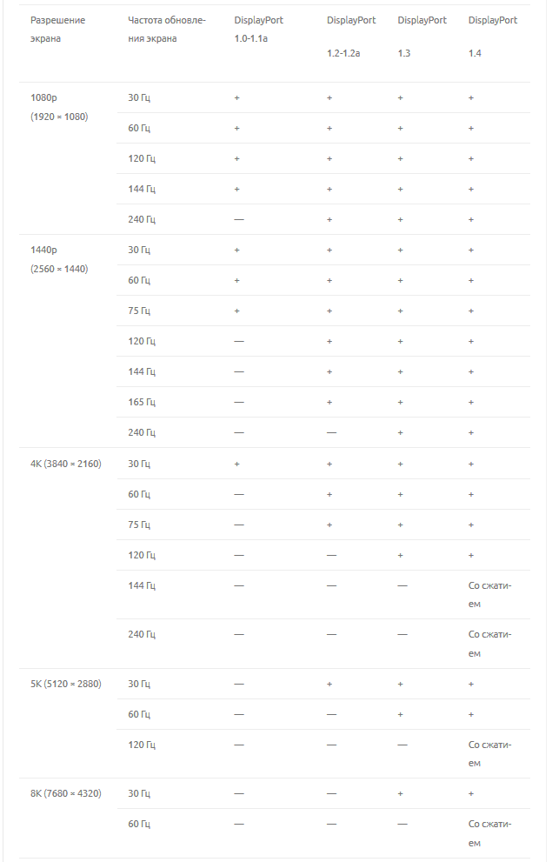Click 'Со сжатием' in the 4K 240 Гц row
The width and height of the screenshot is (552, 862).
click(489, 644)
